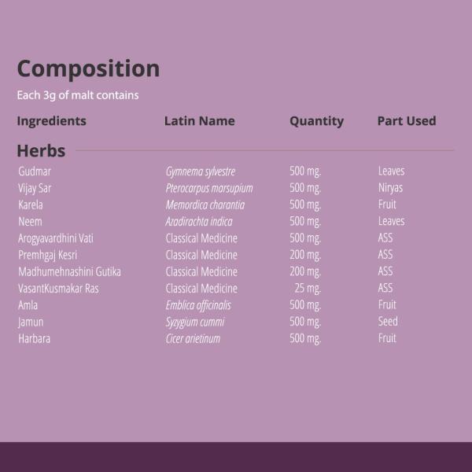The width and height of the screenshot is (472, 472).
Task: Click the 25 mg. quantity value
Action: (x=308, y=289)
